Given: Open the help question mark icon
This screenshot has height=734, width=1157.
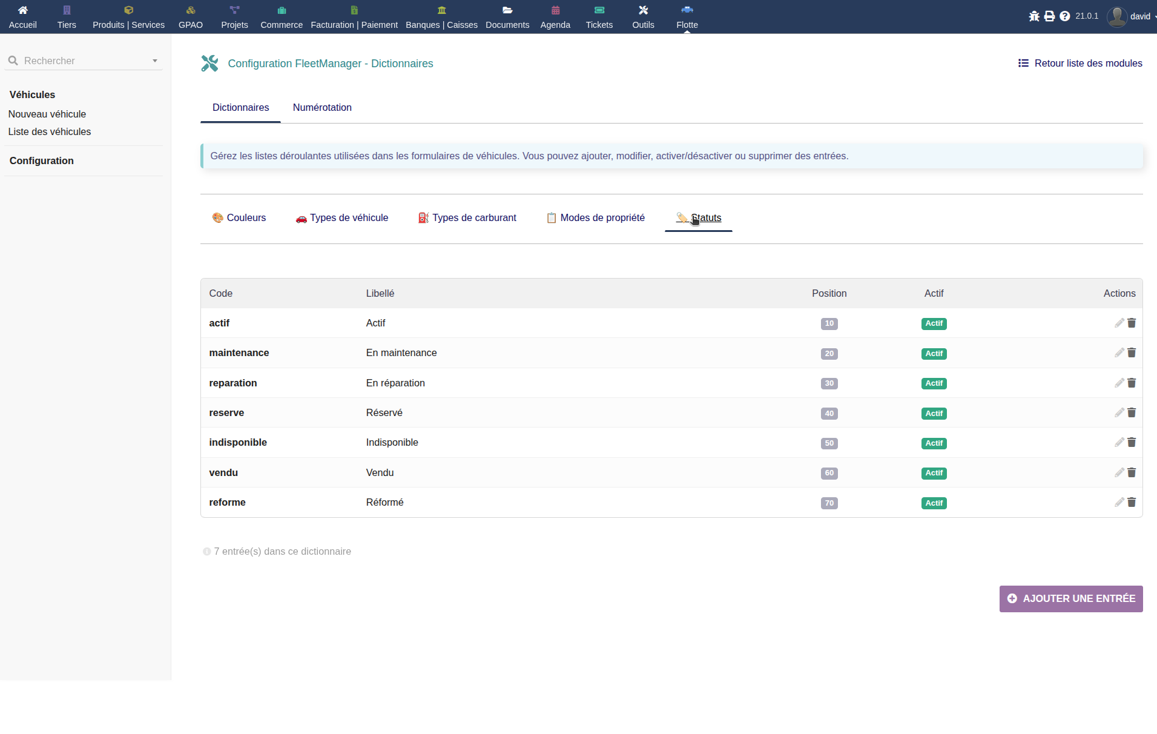Looking at the screenshot, I should coord(1064,16).
